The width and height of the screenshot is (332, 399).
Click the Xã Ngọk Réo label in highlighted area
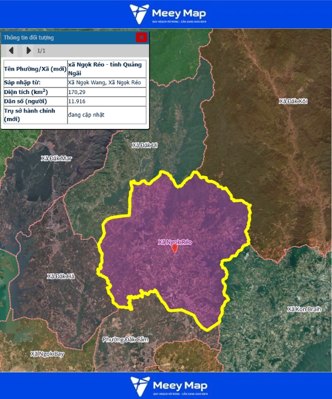(x=175, y=241)
